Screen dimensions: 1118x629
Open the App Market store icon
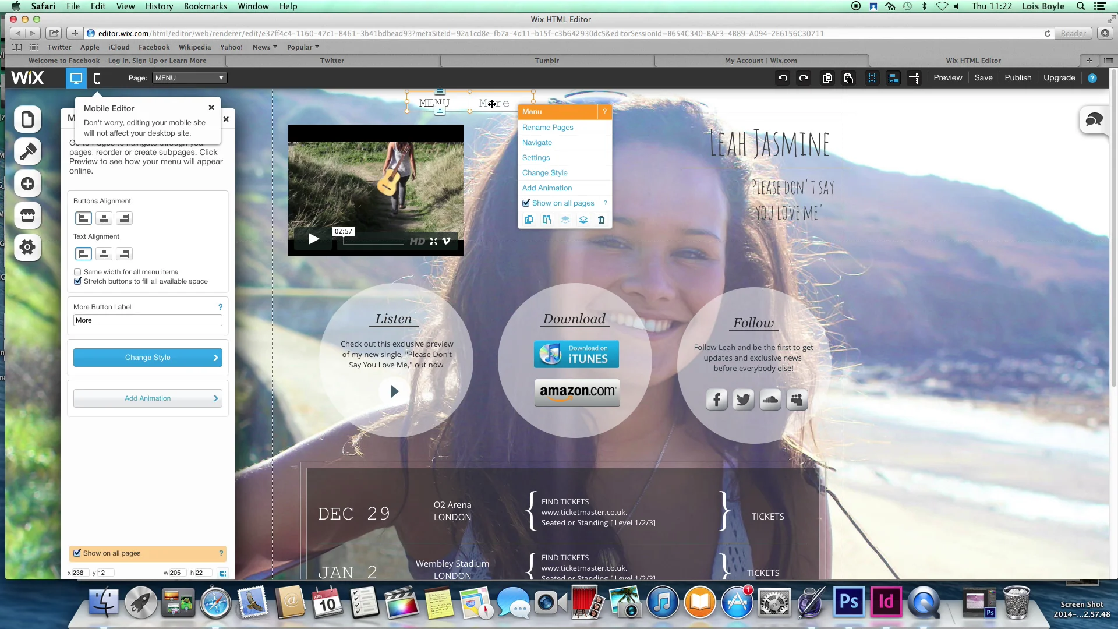pos(27,215)
